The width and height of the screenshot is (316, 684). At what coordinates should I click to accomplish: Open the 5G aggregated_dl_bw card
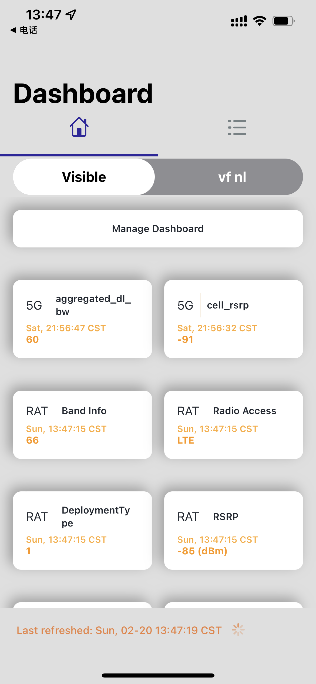82,319
